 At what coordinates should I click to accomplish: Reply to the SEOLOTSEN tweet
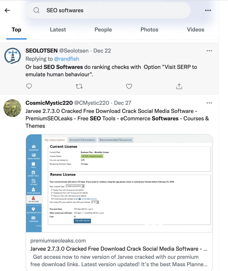29,86
